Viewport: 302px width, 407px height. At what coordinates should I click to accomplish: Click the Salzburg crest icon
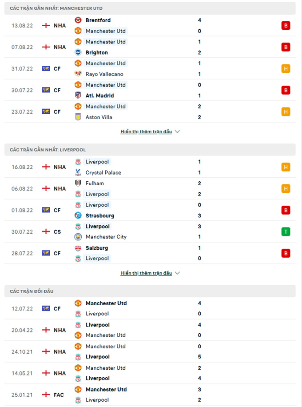pyautogui.click(x=78, y=248)
